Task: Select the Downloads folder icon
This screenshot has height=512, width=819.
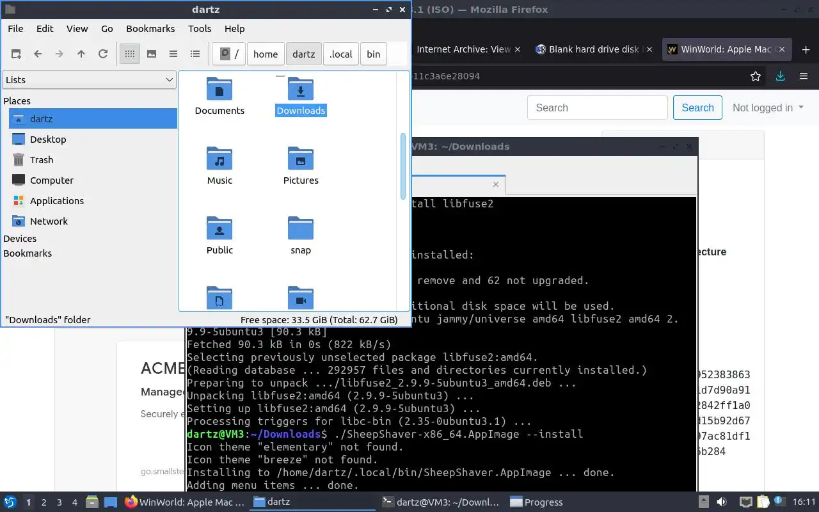Action: pyautogui.click(x=301, y=90)
